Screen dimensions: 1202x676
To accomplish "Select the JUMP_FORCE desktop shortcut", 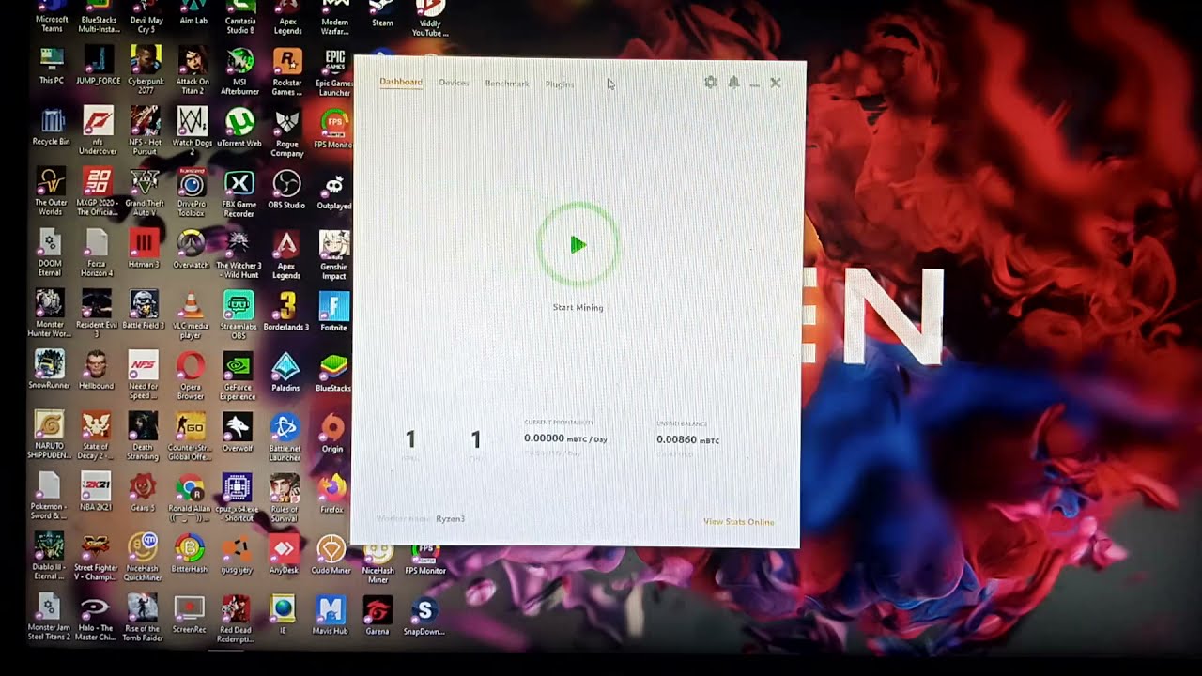I will tap(98, 67).
